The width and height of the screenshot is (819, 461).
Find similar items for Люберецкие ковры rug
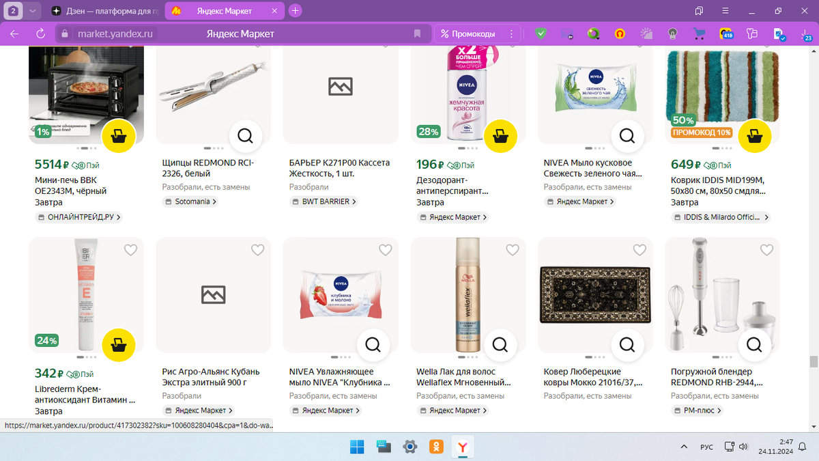click(627, 344)
